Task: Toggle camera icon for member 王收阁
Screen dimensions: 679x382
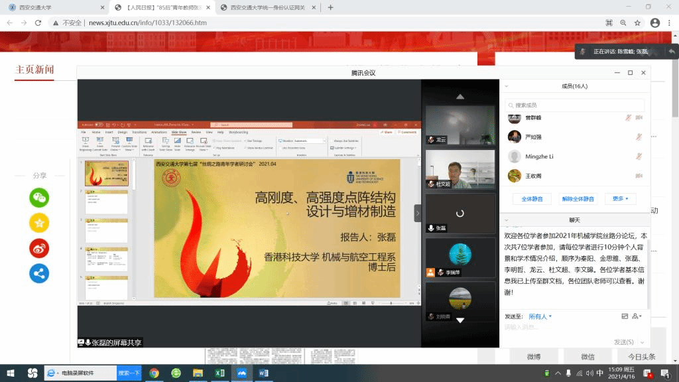Action: (x=639, y=176)
